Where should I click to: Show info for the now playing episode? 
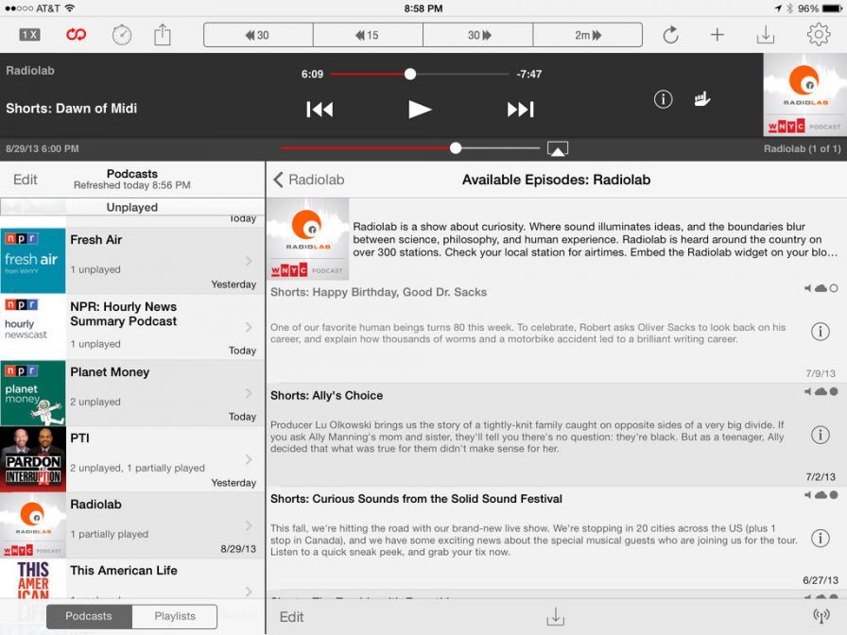(x=664, y=99)
